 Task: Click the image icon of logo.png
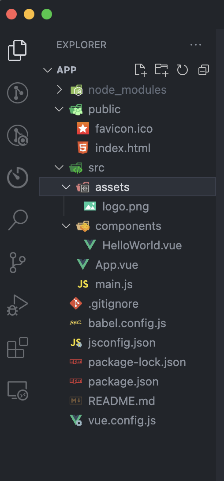[x=90, y=206]
